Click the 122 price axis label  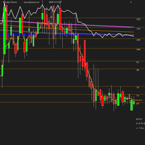tap(138, 19)
